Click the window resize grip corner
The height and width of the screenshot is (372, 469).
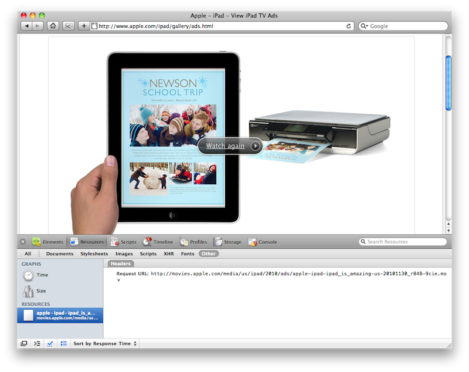(x=448, y=346)
